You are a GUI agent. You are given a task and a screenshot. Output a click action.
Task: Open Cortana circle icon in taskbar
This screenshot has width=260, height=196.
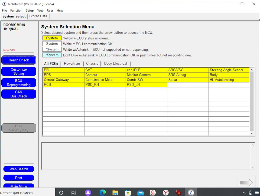[61, 192]
